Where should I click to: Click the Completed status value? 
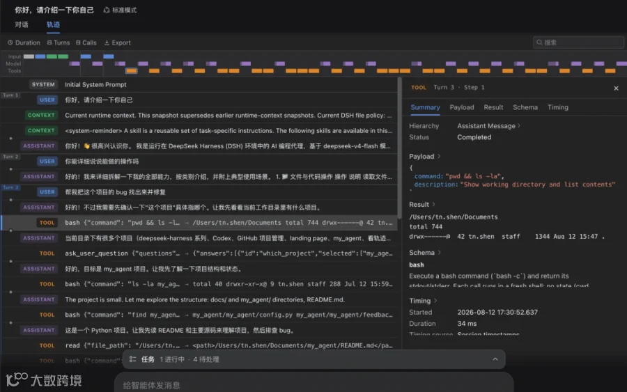474,137
